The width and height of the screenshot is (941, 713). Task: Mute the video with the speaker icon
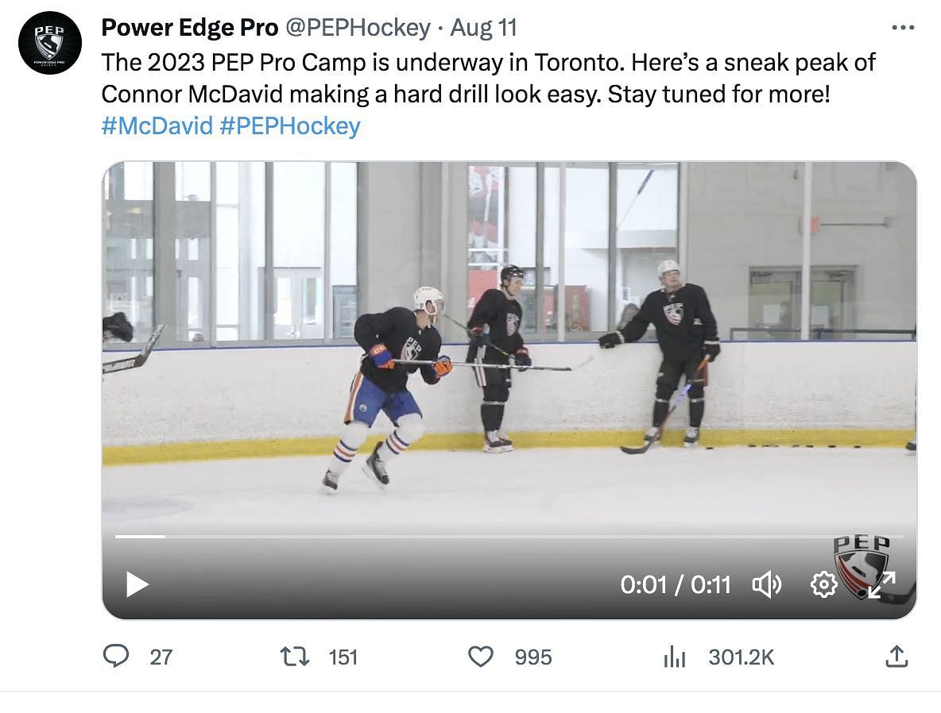[767, 585]
